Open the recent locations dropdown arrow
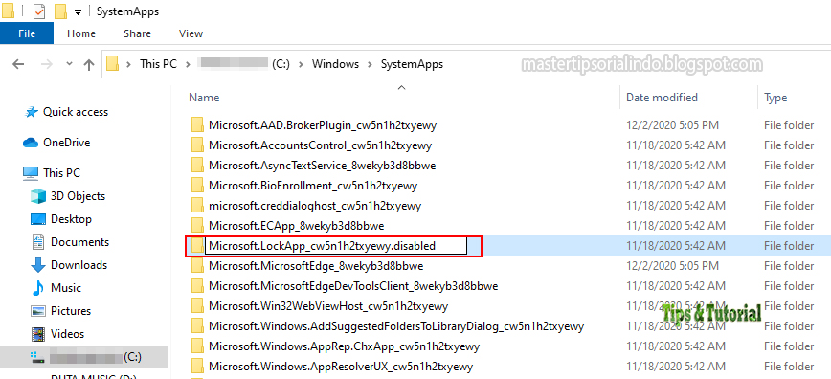The width and height of the screenshot is (831, 379). [69, 64]
